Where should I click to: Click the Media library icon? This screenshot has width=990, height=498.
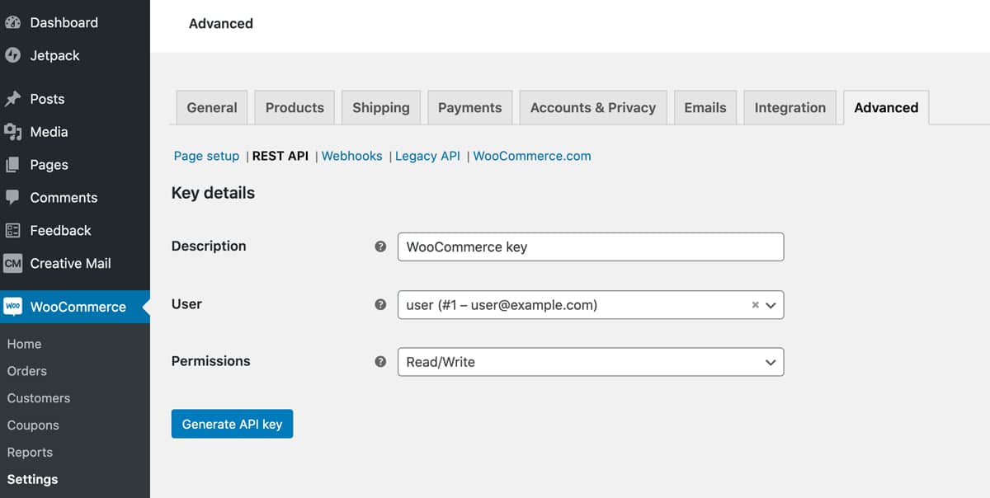click(12, 132)
